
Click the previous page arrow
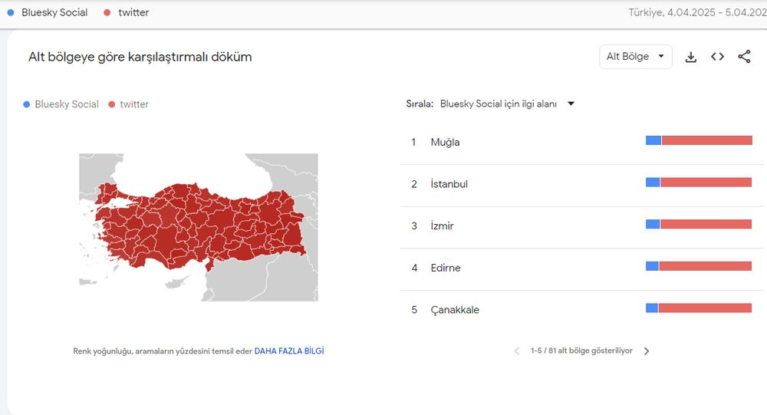pos(516,351)
